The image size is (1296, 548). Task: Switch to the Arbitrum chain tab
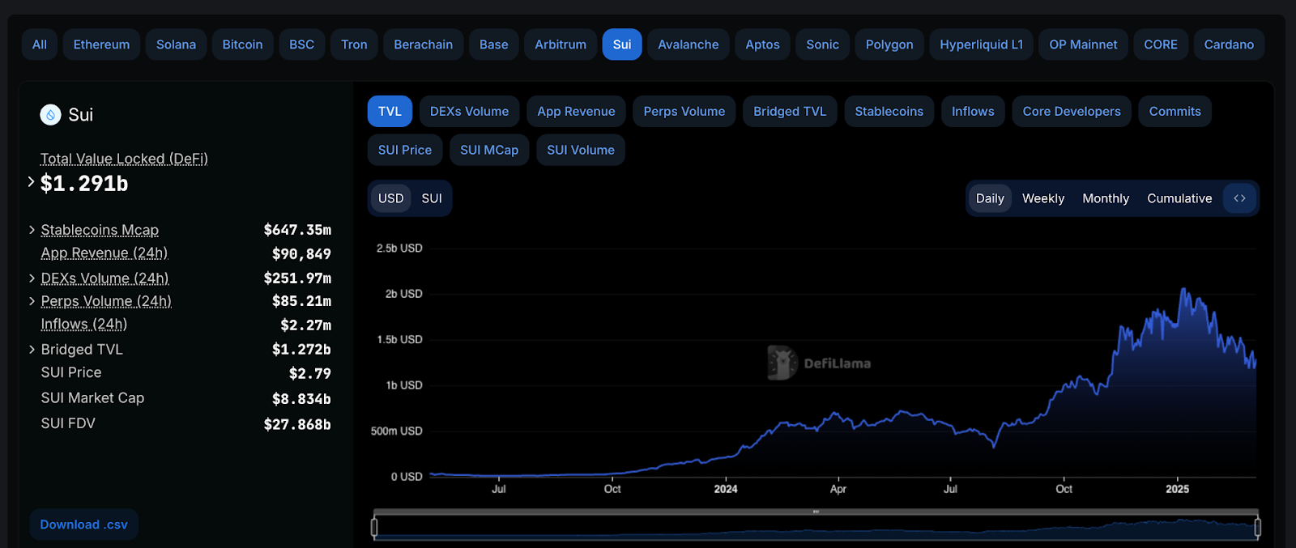[561, 45]
